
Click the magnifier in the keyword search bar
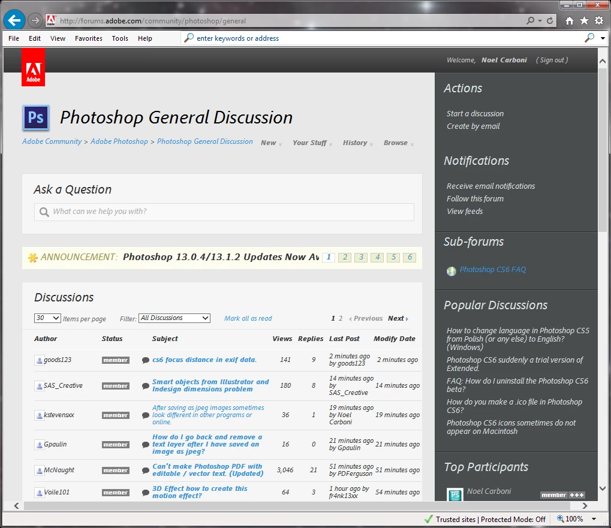tap(189, 38)
